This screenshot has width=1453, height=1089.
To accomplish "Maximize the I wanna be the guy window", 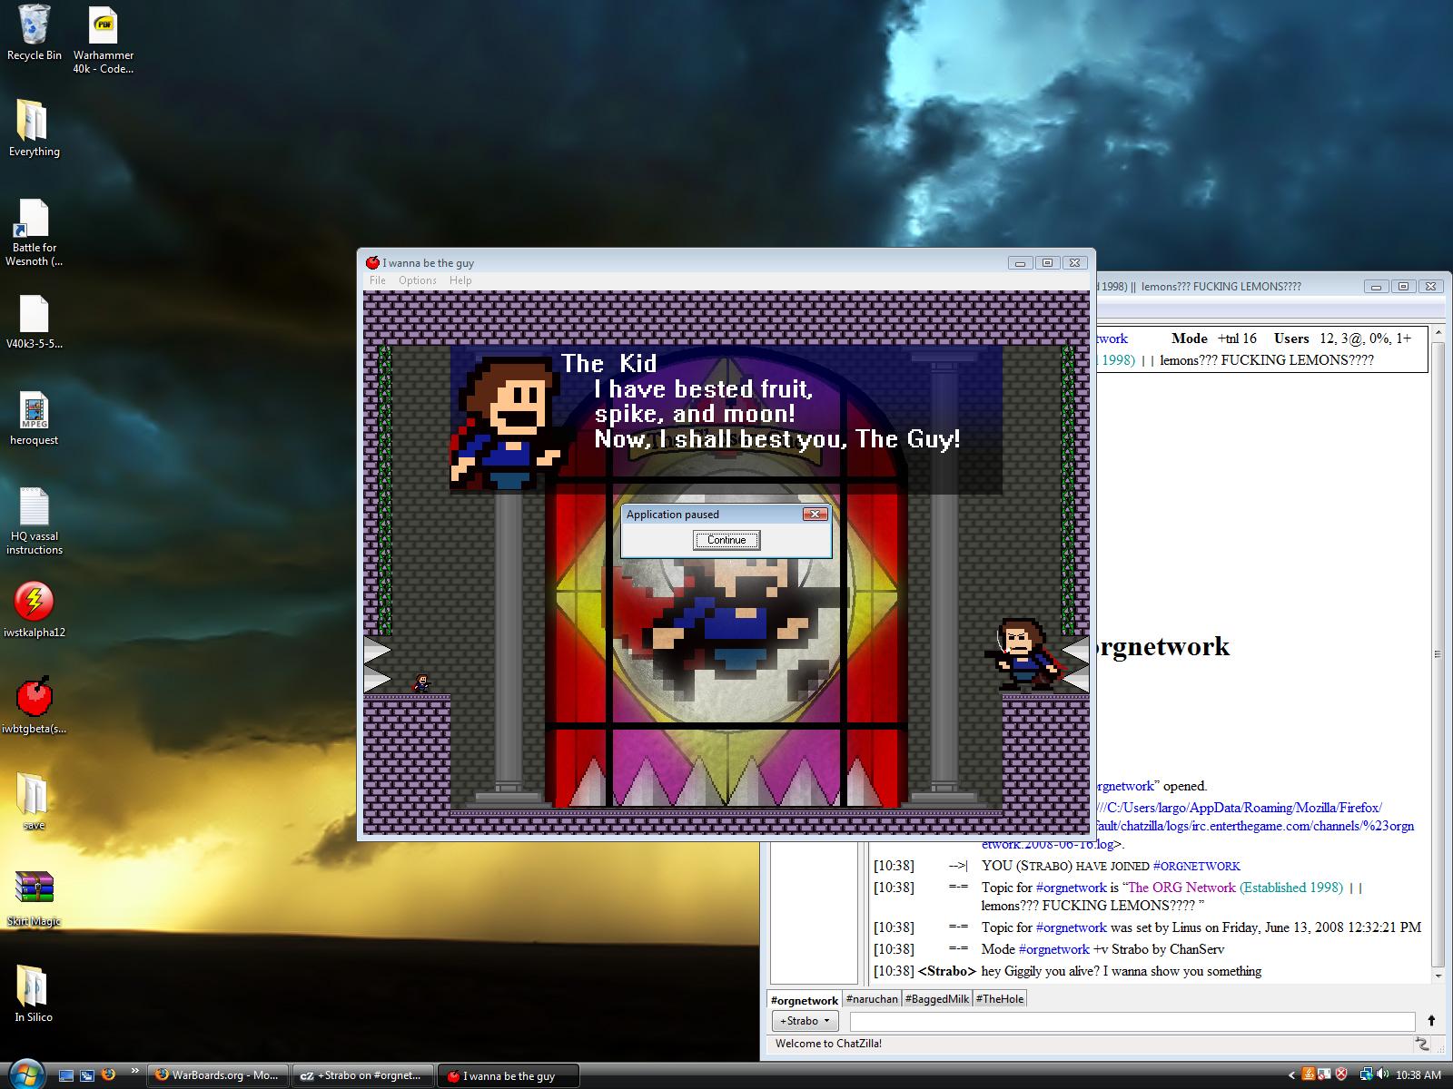I will pyautogui.click(x=1047, y=262).
